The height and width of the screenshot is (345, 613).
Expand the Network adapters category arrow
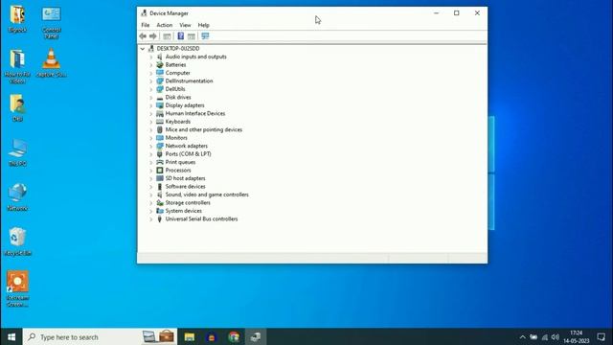coord(151,146)
